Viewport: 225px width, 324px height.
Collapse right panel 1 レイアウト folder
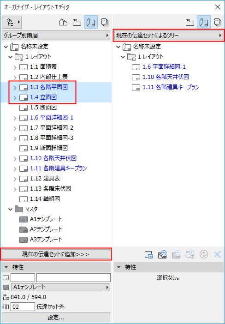click(x=123, y=57)
